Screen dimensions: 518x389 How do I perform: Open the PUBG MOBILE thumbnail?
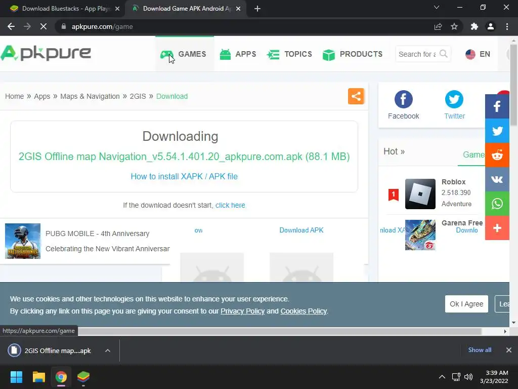click(x=23, y=241)
